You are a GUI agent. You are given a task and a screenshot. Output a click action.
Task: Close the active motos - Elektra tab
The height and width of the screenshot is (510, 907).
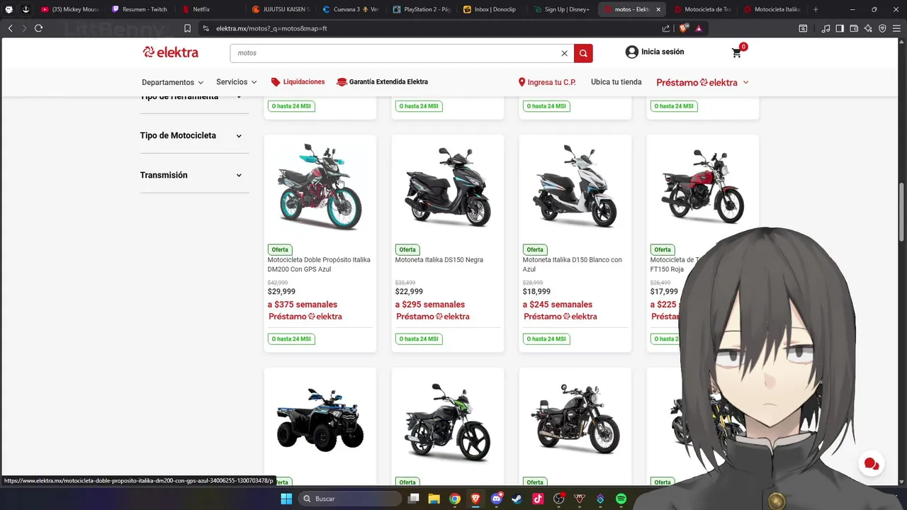[x=658, y=9]
